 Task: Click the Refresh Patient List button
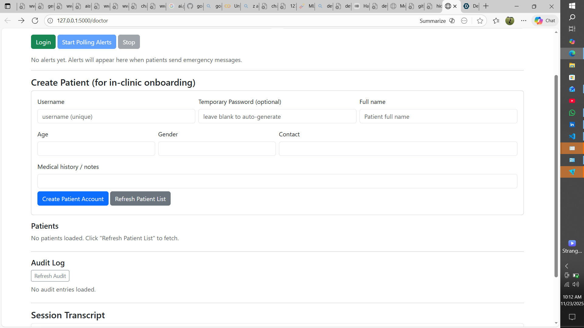tap(140, 199)
